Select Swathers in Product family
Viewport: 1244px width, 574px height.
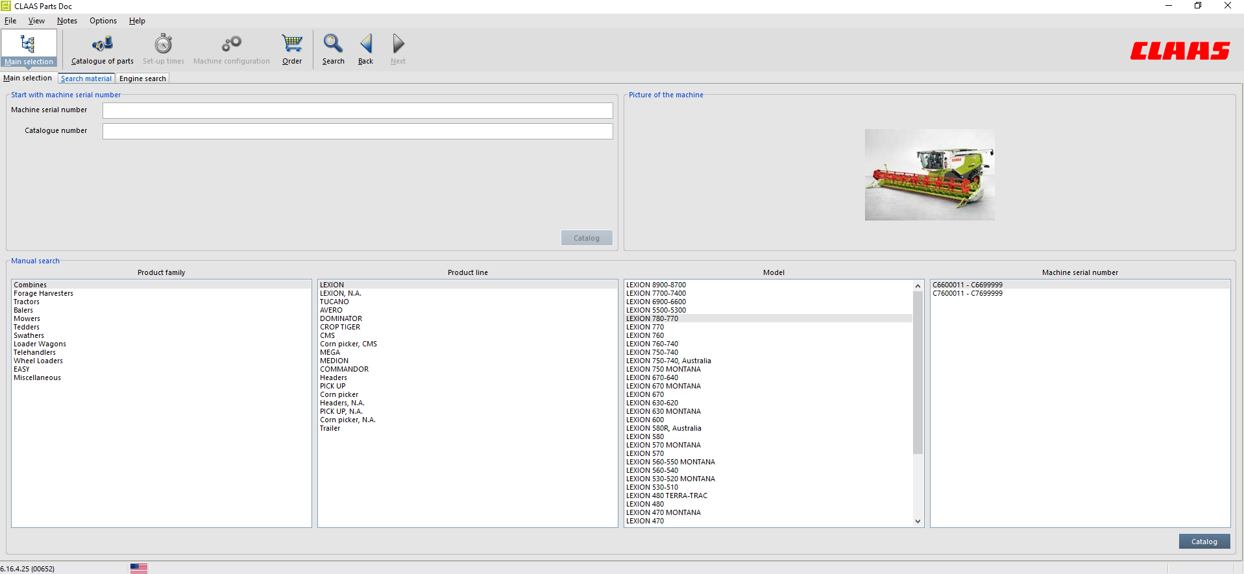pyautogui.click(x=161, y=335)
